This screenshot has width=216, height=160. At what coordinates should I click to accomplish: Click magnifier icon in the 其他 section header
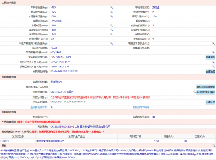(213, 145)
